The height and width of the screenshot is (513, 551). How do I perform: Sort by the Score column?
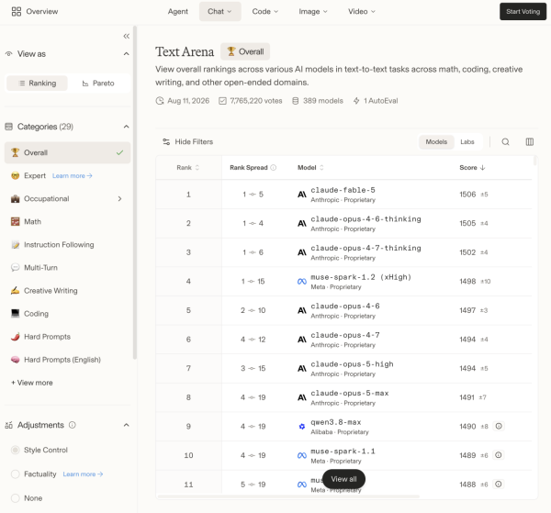[472, 168]
